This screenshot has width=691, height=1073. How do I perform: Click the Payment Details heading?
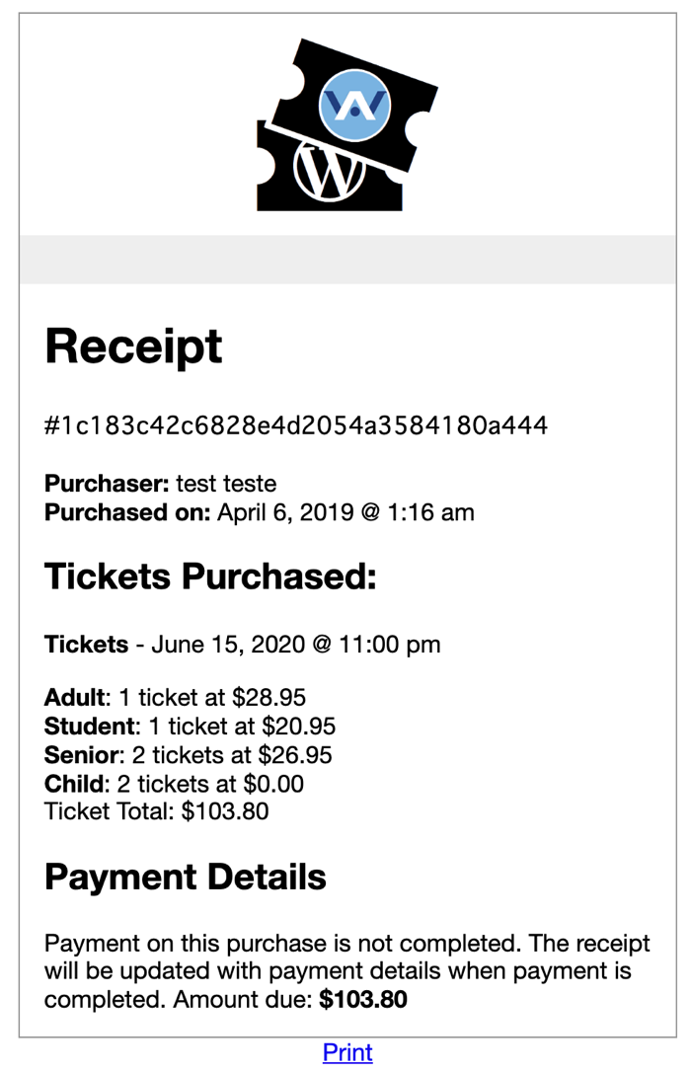pyautogui.click(x=186, y=877)
